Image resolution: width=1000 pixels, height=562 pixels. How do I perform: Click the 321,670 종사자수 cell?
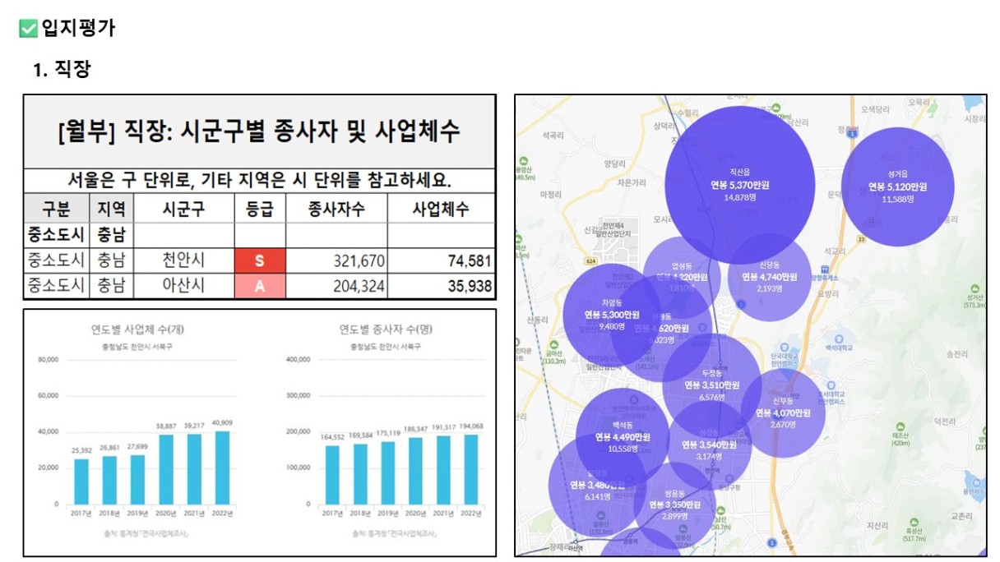(x=336, y=260)
